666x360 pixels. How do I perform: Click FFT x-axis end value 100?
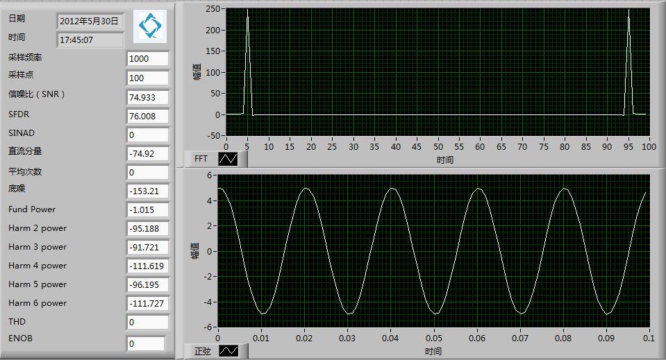pos(649,147)
